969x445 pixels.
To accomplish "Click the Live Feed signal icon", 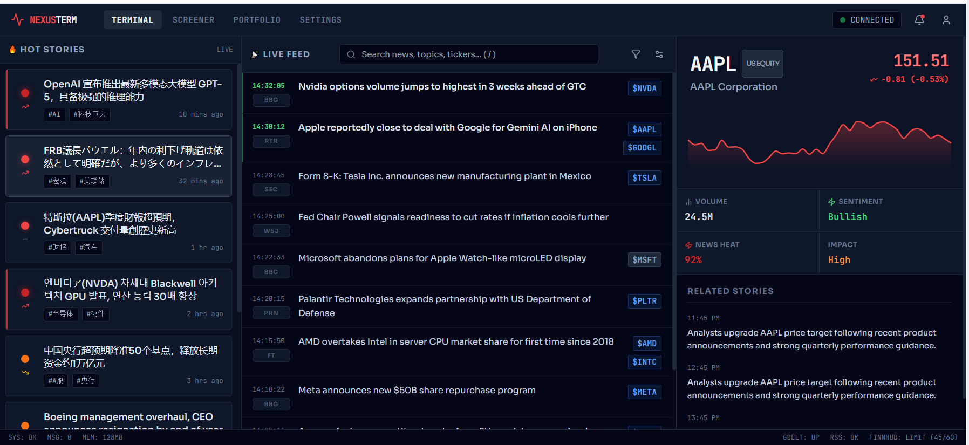I will 255,54.
